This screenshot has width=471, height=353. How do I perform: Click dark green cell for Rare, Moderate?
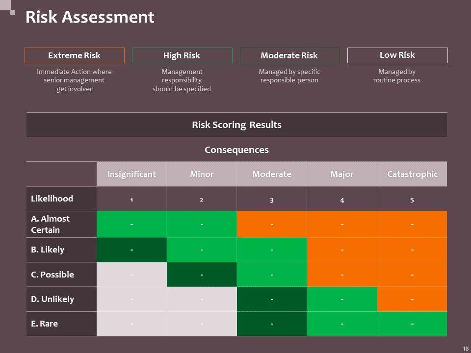[x=272, y=324]
